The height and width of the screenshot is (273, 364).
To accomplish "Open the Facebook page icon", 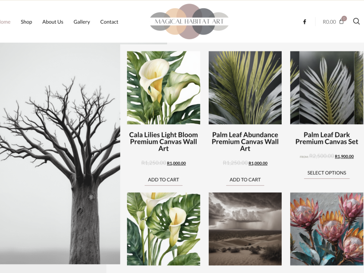I will click(304, 22).
